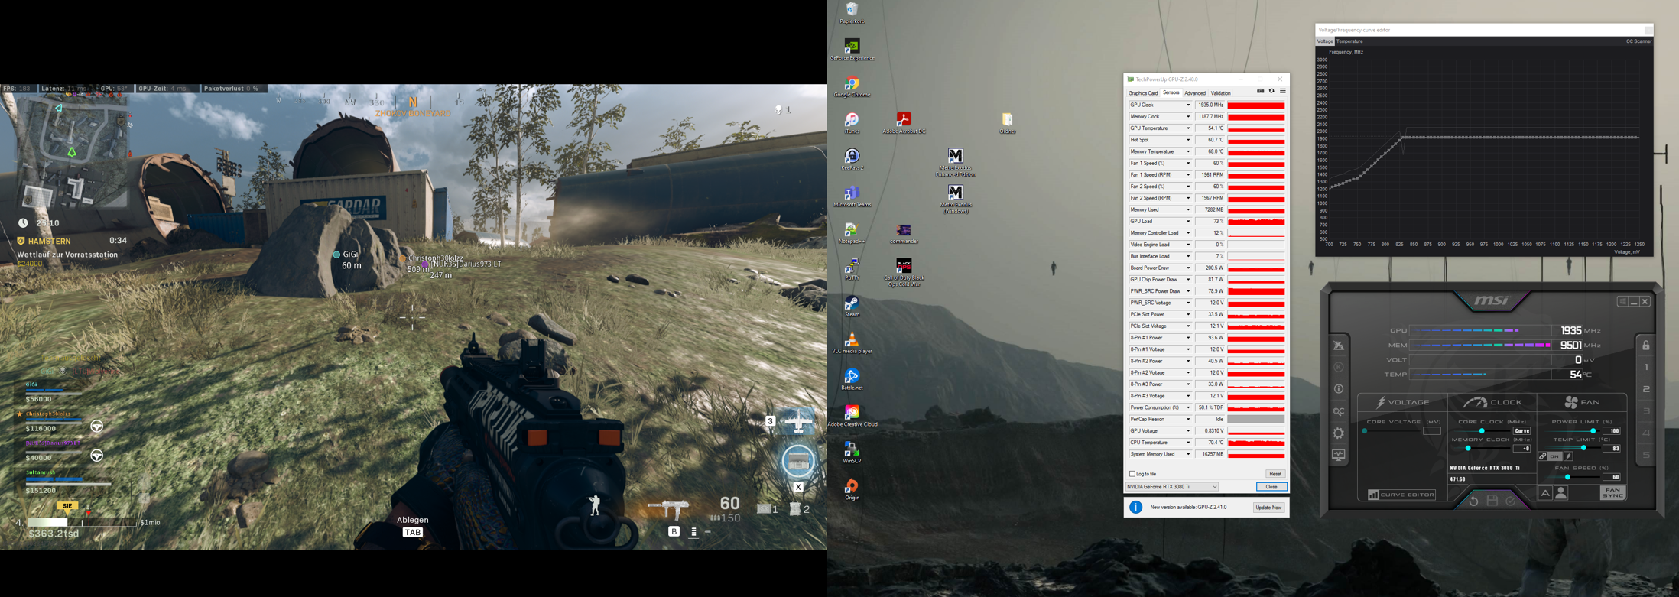The height and width of the screenshot is (597, 1679).
Task: Enable Log to file checkbox in GPU-Z
Action: (1132, 474)
